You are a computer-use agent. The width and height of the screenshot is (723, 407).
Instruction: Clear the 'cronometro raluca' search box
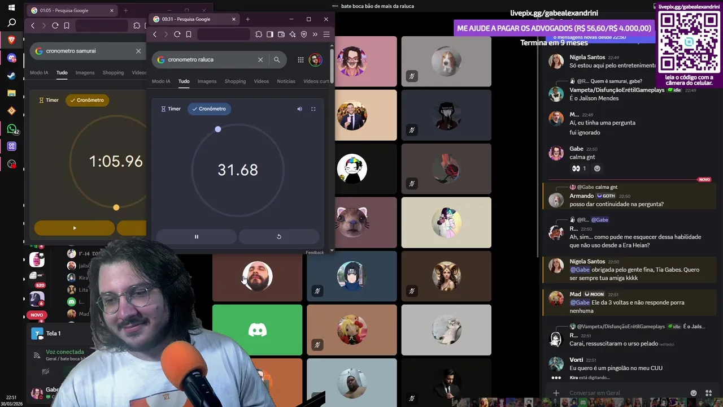260,59
